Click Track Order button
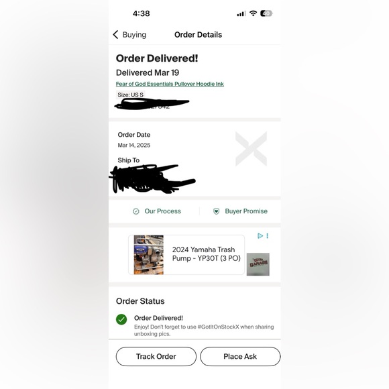This screenshot has width=389, height=389. point(156,357)
